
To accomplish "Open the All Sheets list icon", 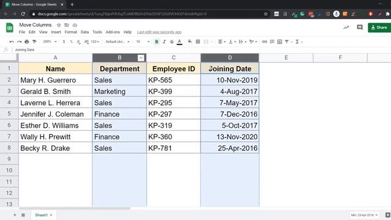I will coord(23,215).
